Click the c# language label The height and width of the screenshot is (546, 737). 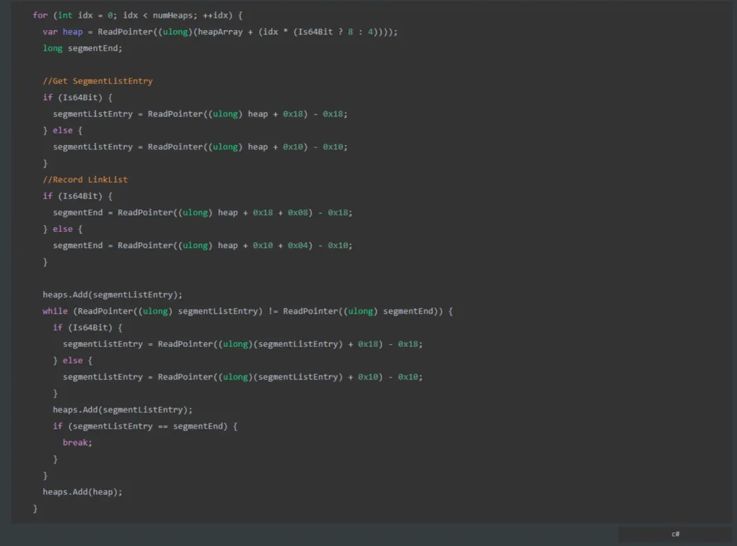pos(676,534)
